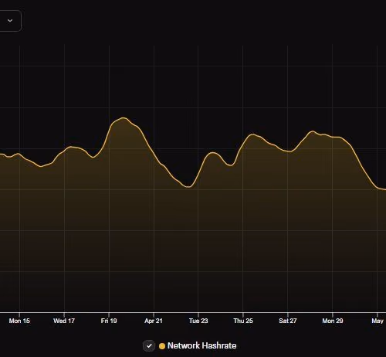
Task: Click the Tue 23 axis label
Action: point(198,321)
